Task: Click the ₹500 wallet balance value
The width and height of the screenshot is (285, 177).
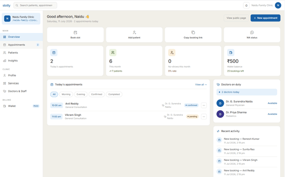Action: (x=233, y=61)
